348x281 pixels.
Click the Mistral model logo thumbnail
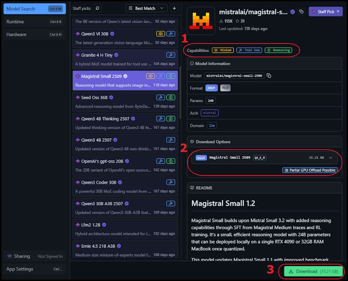[201, 21]
